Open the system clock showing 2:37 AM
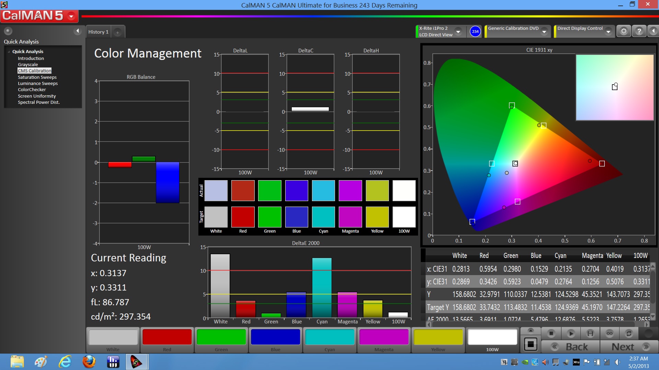The width and height of the screenshot is (659, 370). 638,362
